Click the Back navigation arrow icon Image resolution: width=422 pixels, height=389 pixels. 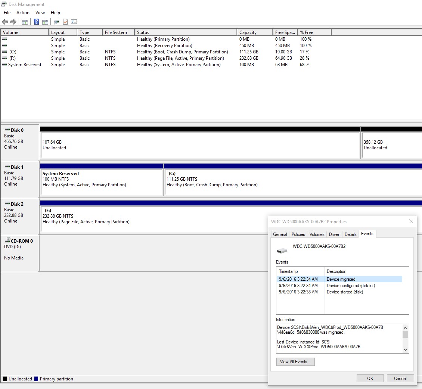click(x=5, y=22)
